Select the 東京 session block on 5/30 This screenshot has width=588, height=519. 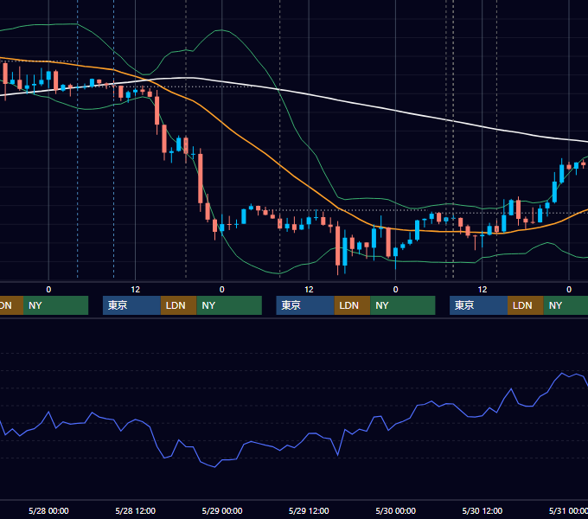click(x=478, y=305)
